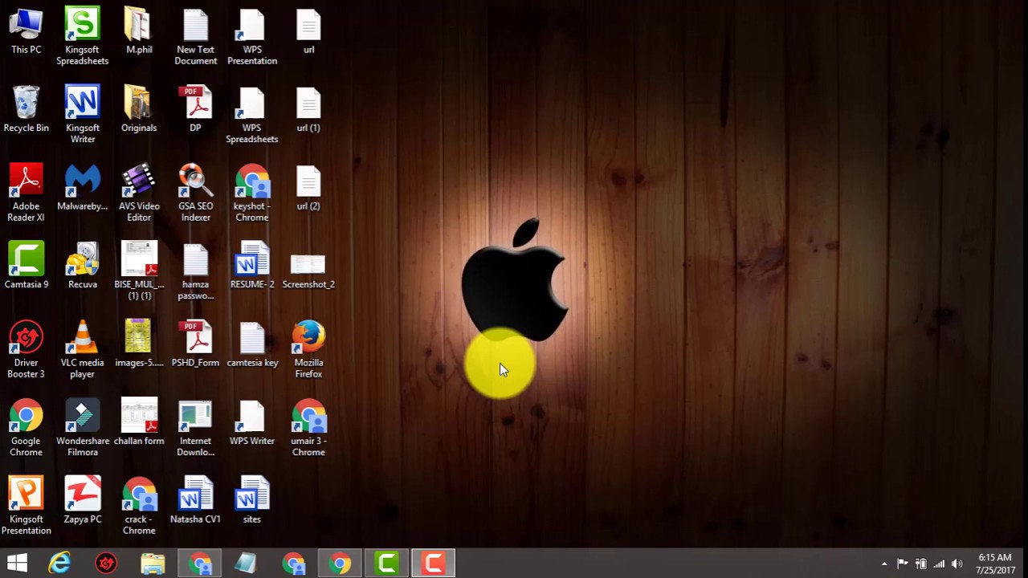Viewport: 1028px width, 578px height.
Task: Select the WPS Writer icon
Action: (252, 422)
